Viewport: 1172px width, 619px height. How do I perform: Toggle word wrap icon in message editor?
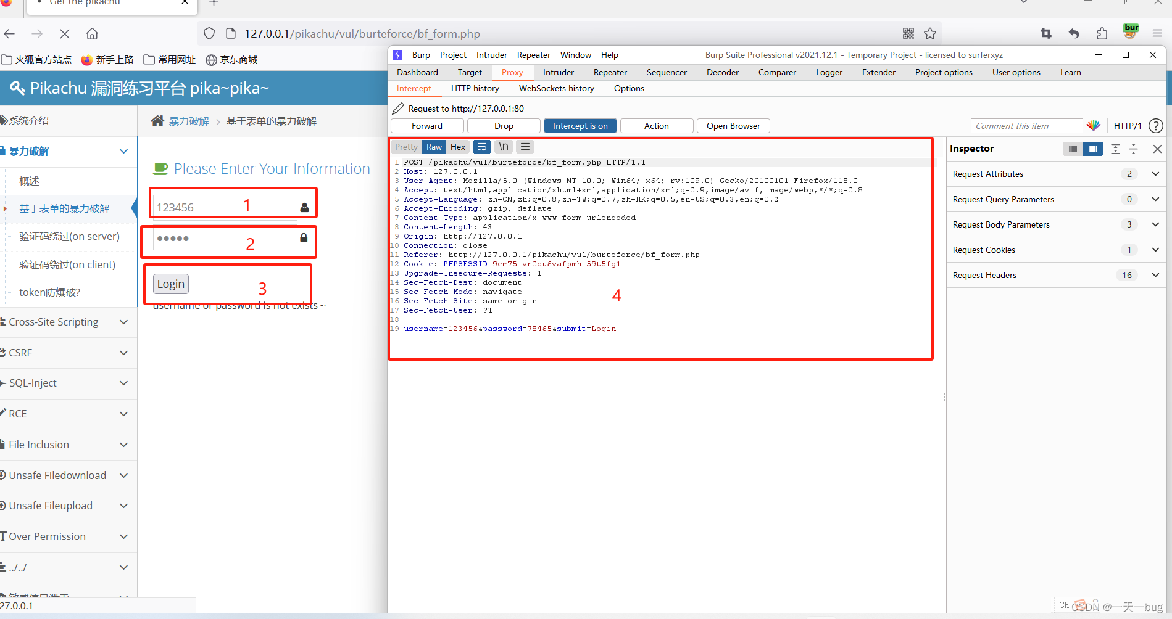point(482,147)
